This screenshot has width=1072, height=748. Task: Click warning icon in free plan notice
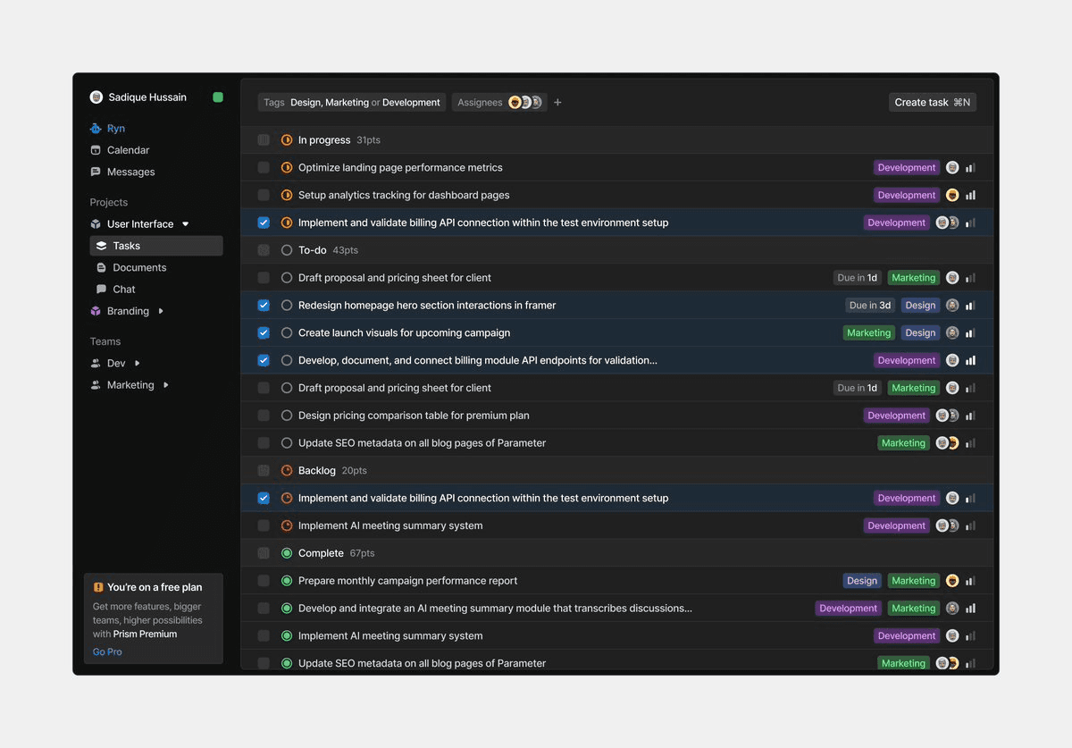(x=98, y=587)
